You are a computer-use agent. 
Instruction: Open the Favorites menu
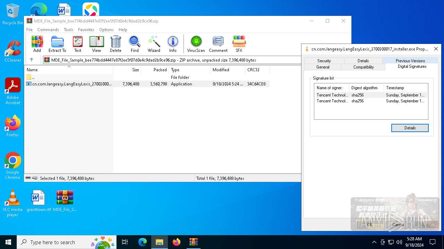[x=86, y=30]
